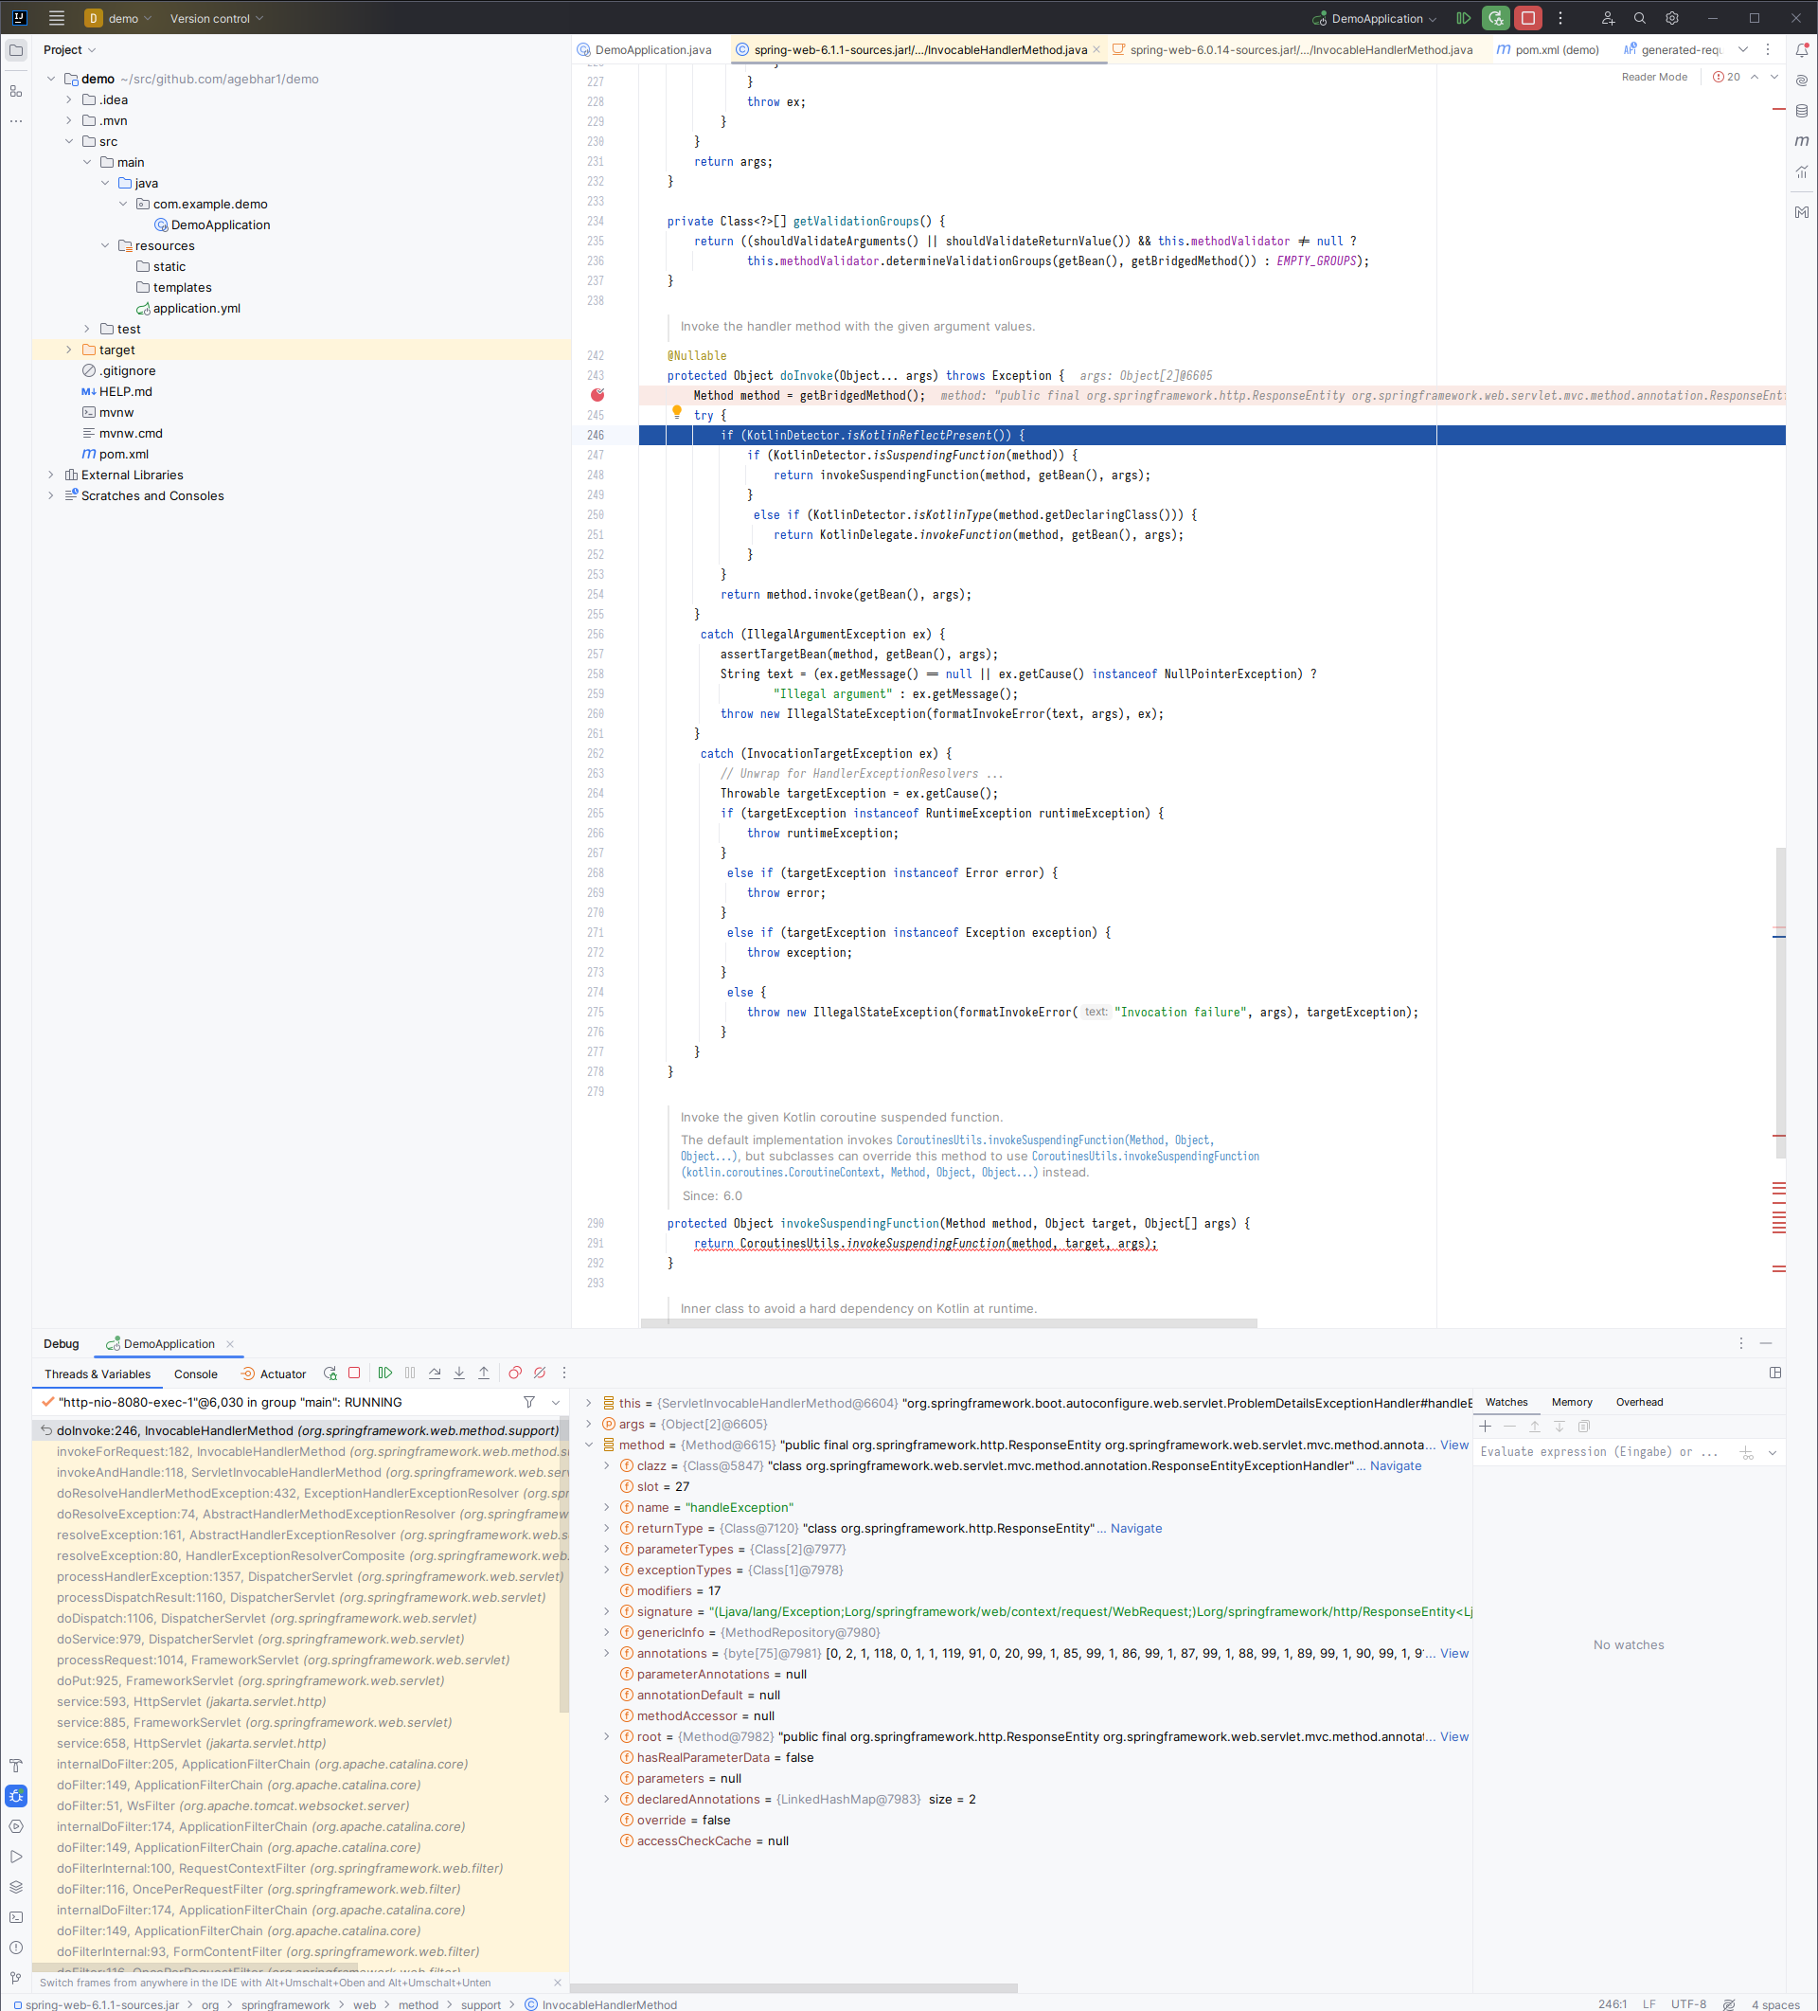Pause program in debug toolbar
The width and height of the screenshot is (1818, 2011).
pyautogui.click(x=410, y=1373)
